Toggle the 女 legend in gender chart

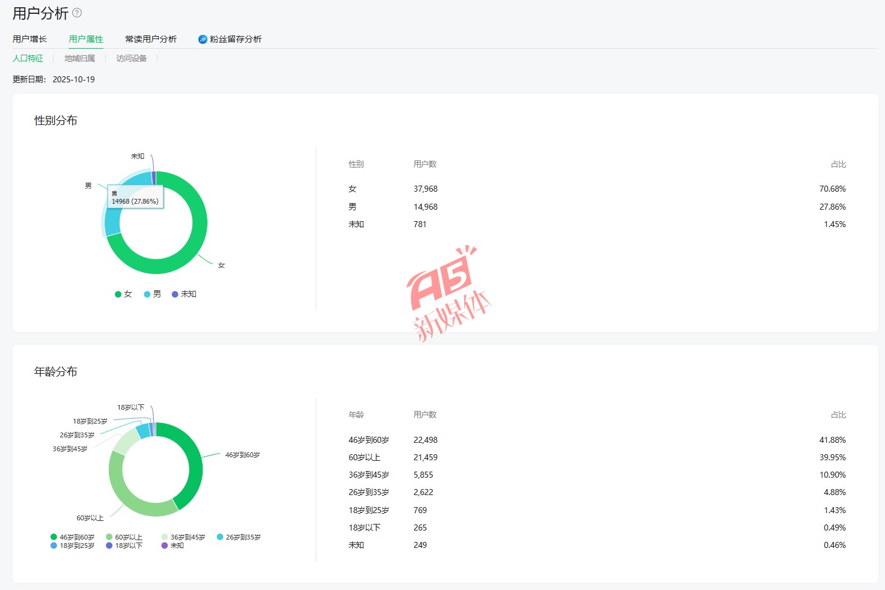tap(123, 294)
